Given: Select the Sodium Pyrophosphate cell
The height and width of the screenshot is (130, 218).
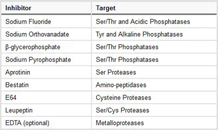Looking at the screenshot, I should [x=46, y=59].
